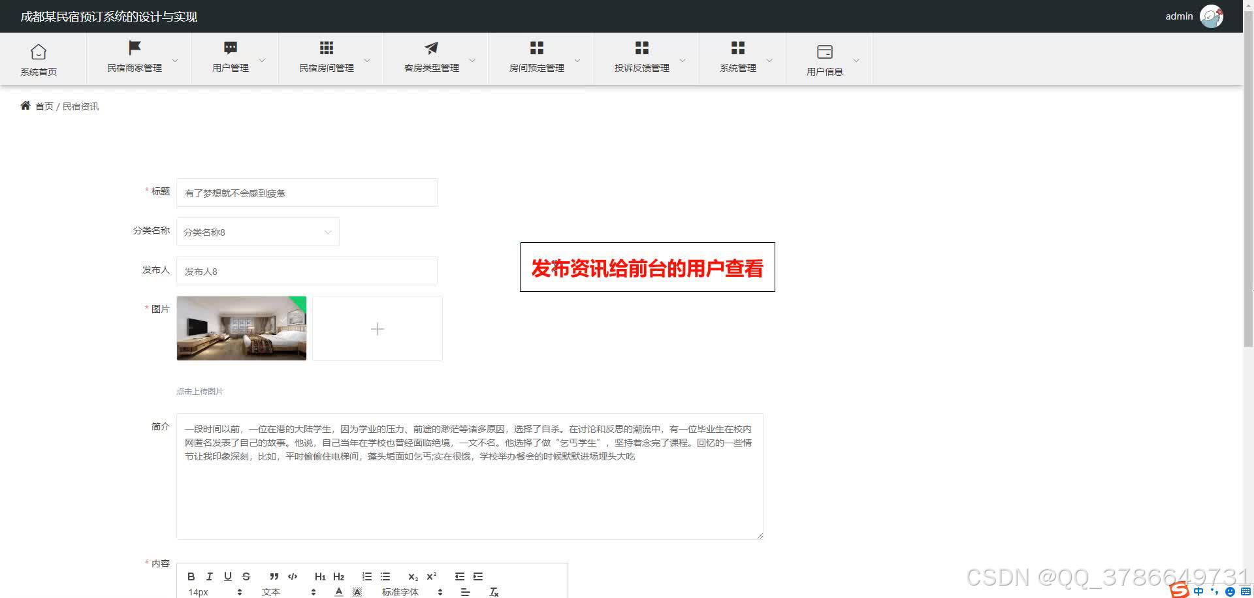Click the squares icon above 投诉反馈管理
1254x598 pixels.
[642, 48]
